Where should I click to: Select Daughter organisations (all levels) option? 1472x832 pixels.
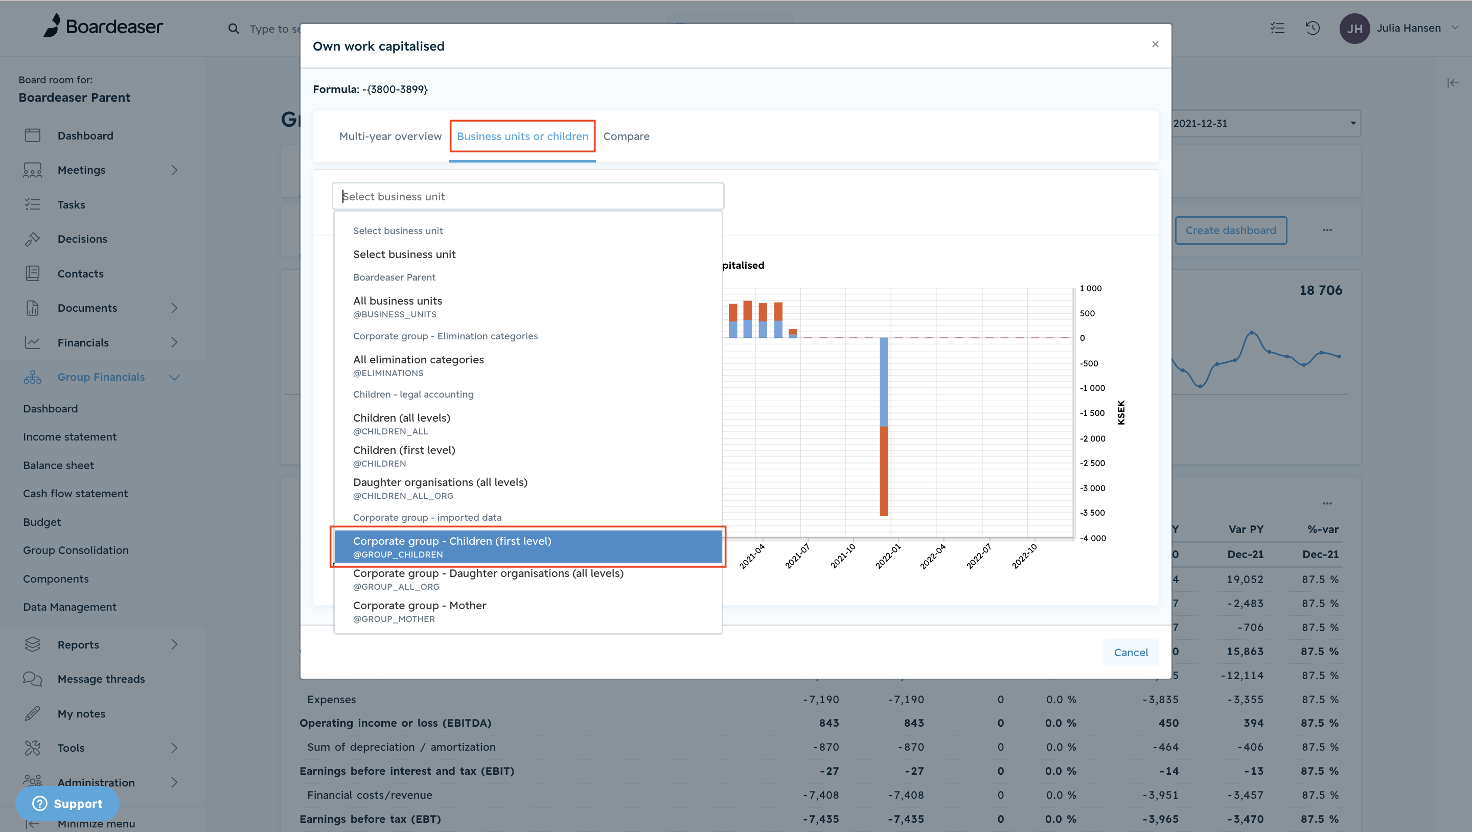point(528,489)
